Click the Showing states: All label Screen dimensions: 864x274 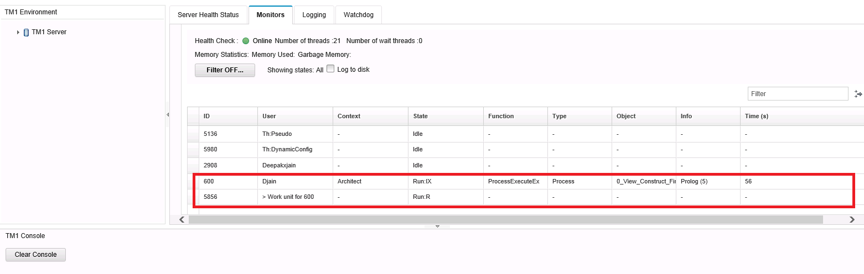295,70
